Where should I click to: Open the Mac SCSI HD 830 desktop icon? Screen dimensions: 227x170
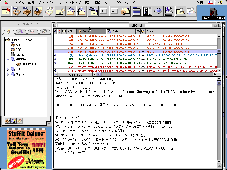pyautogui.click(x=214, y=14)
